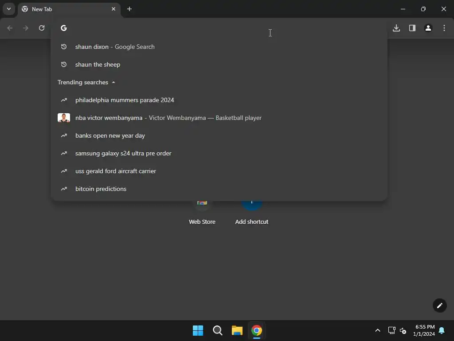Reload the current page
454x341 pixels.
point(42,28)
